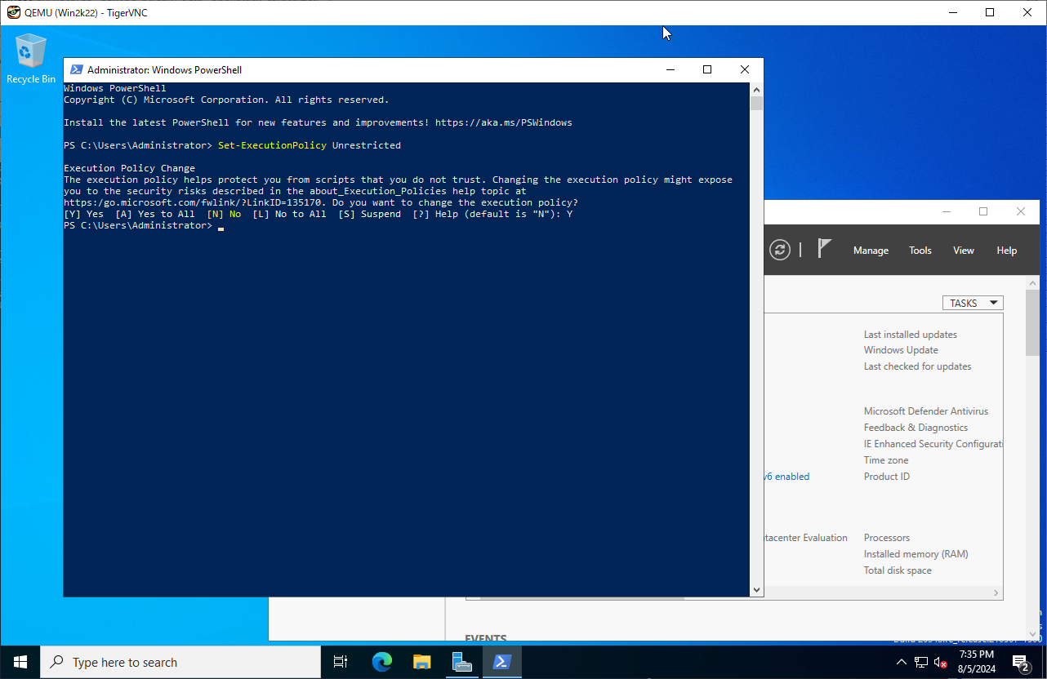
Task: Open the Help menu in Server Manager
Action: click(x=1007, y=251)
